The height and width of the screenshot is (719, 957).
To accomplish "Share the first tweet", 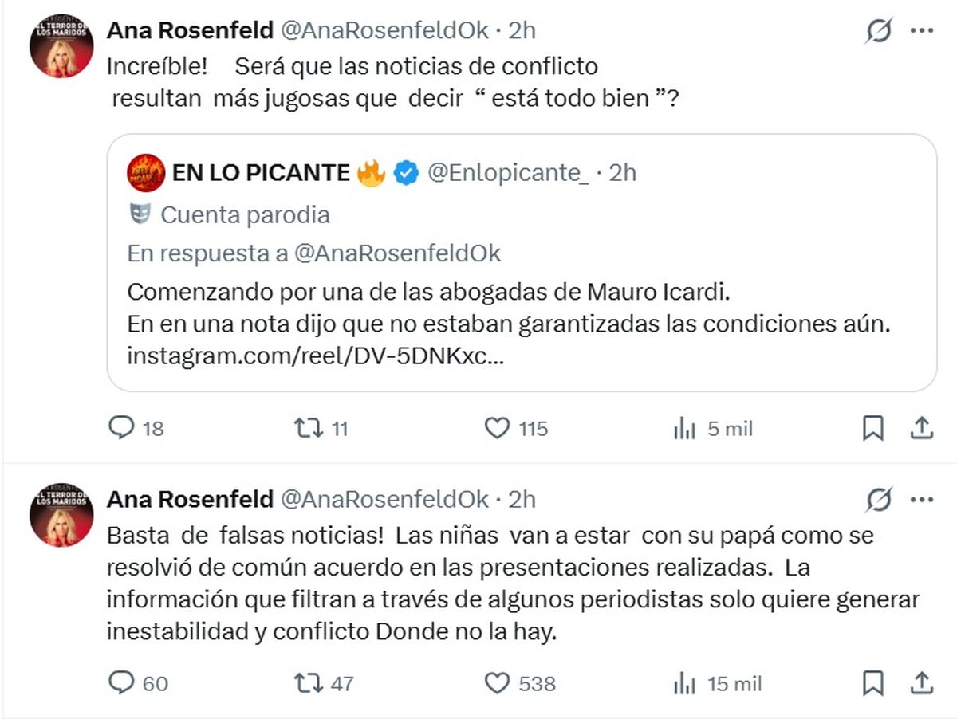I will tap(921, 429).
